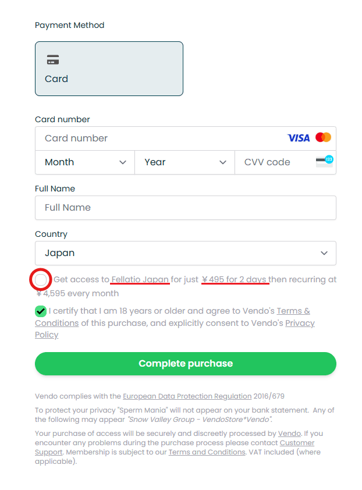Click the Vendo processor link
Screen dimensions: 362x490
pyautogui.click(x=289, y=434)
